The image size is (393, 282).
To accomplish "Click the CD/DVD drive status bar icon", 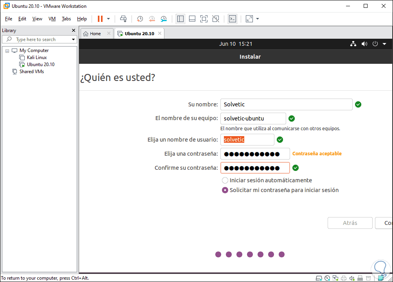I will point(327,278).
